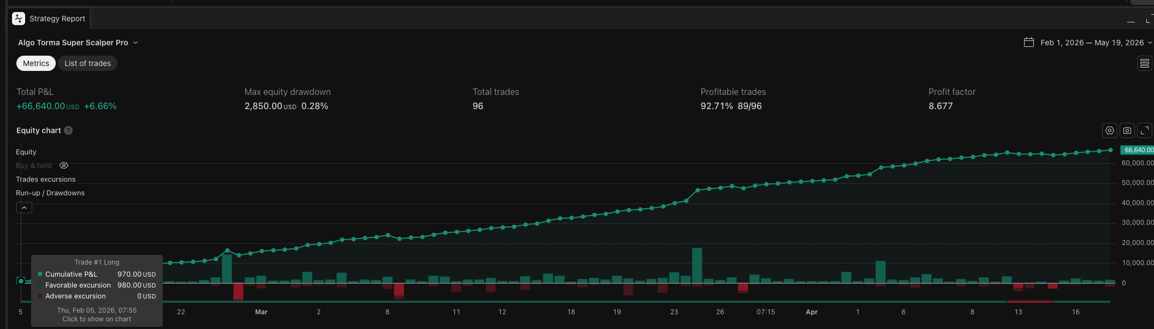Switch to the Metrics tab

pos(36,63)
